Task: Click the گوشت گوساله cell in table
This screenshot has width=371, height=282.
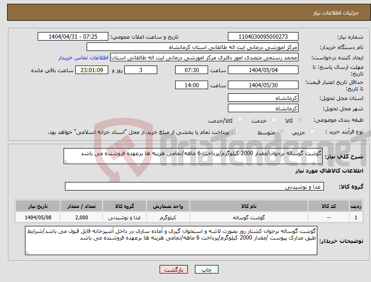Action: [249, 217]
